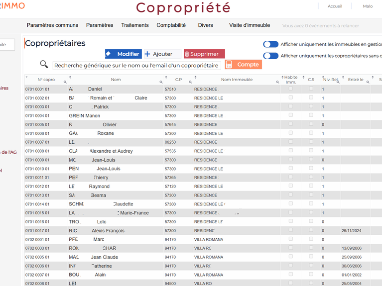Click the red Supprimer button
The width and height of the screenshot is (382, 286).
[204, 54]
